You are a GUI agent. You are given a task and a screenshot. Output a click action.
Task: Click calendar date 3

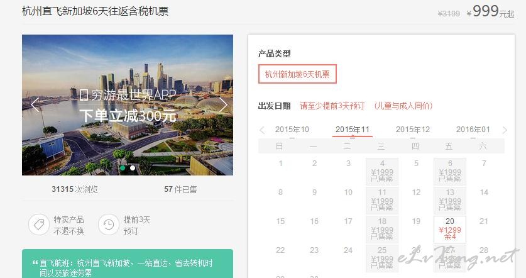coord(348,164)
